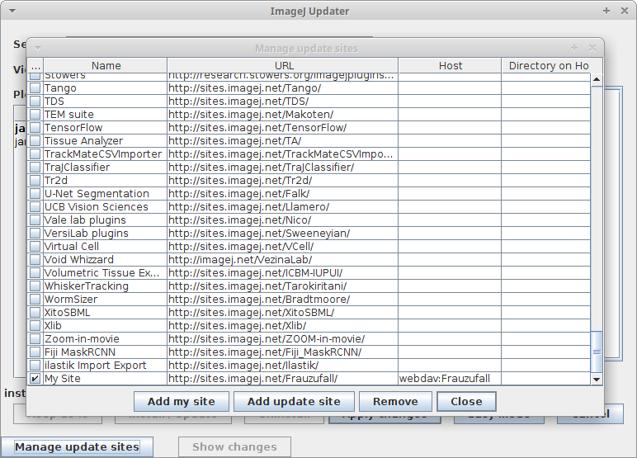Screen dimensions: 637x458
Task: Maximize the ImageJ Updater window
Action: tap(606, 11)
